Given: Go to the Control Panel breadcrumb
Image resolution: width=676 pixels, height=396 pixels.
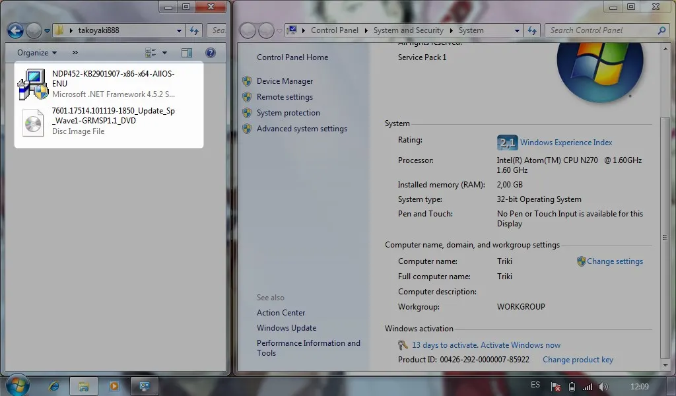Looking at the screenshot, I should [335, 30].
